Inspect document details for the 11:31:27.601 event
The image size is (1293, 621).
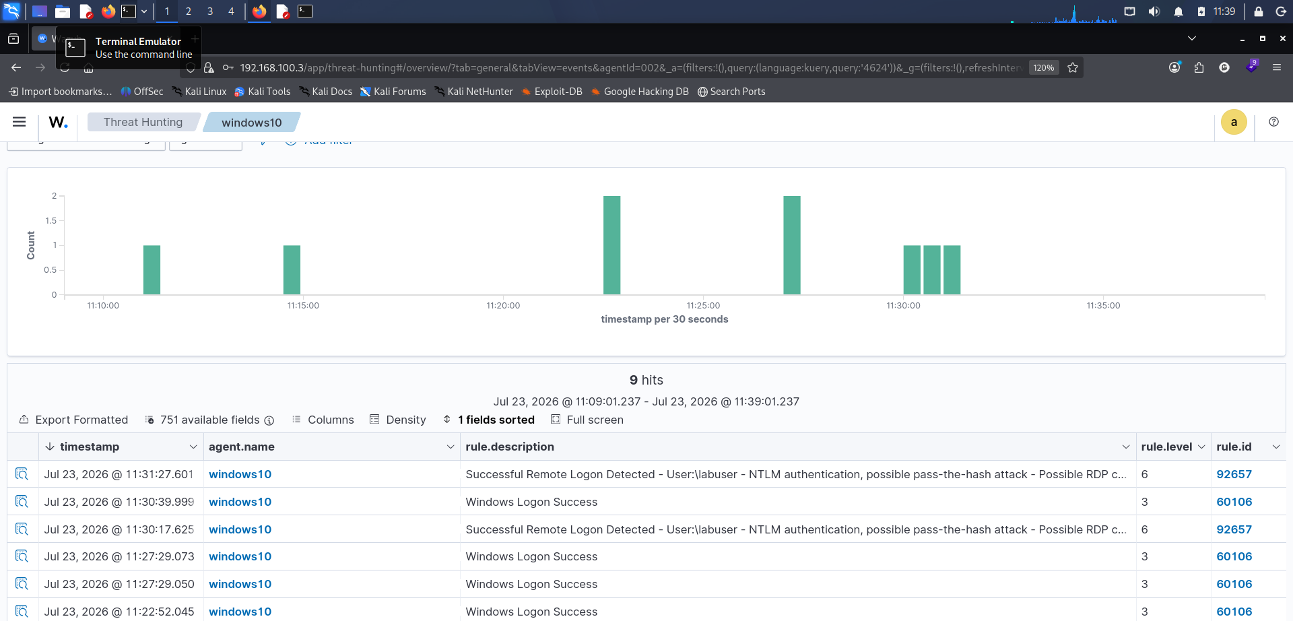[x=22, y=474]
